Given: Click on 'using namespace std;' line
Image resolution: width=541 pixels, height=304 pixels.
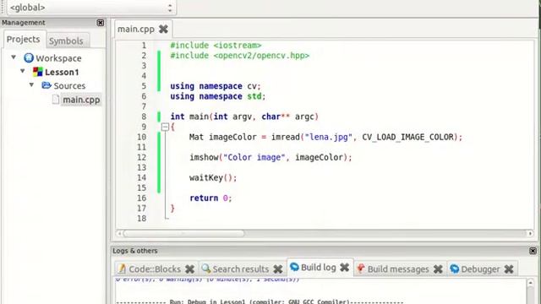Looking at the screenshot, I should [x=218, y=96].
